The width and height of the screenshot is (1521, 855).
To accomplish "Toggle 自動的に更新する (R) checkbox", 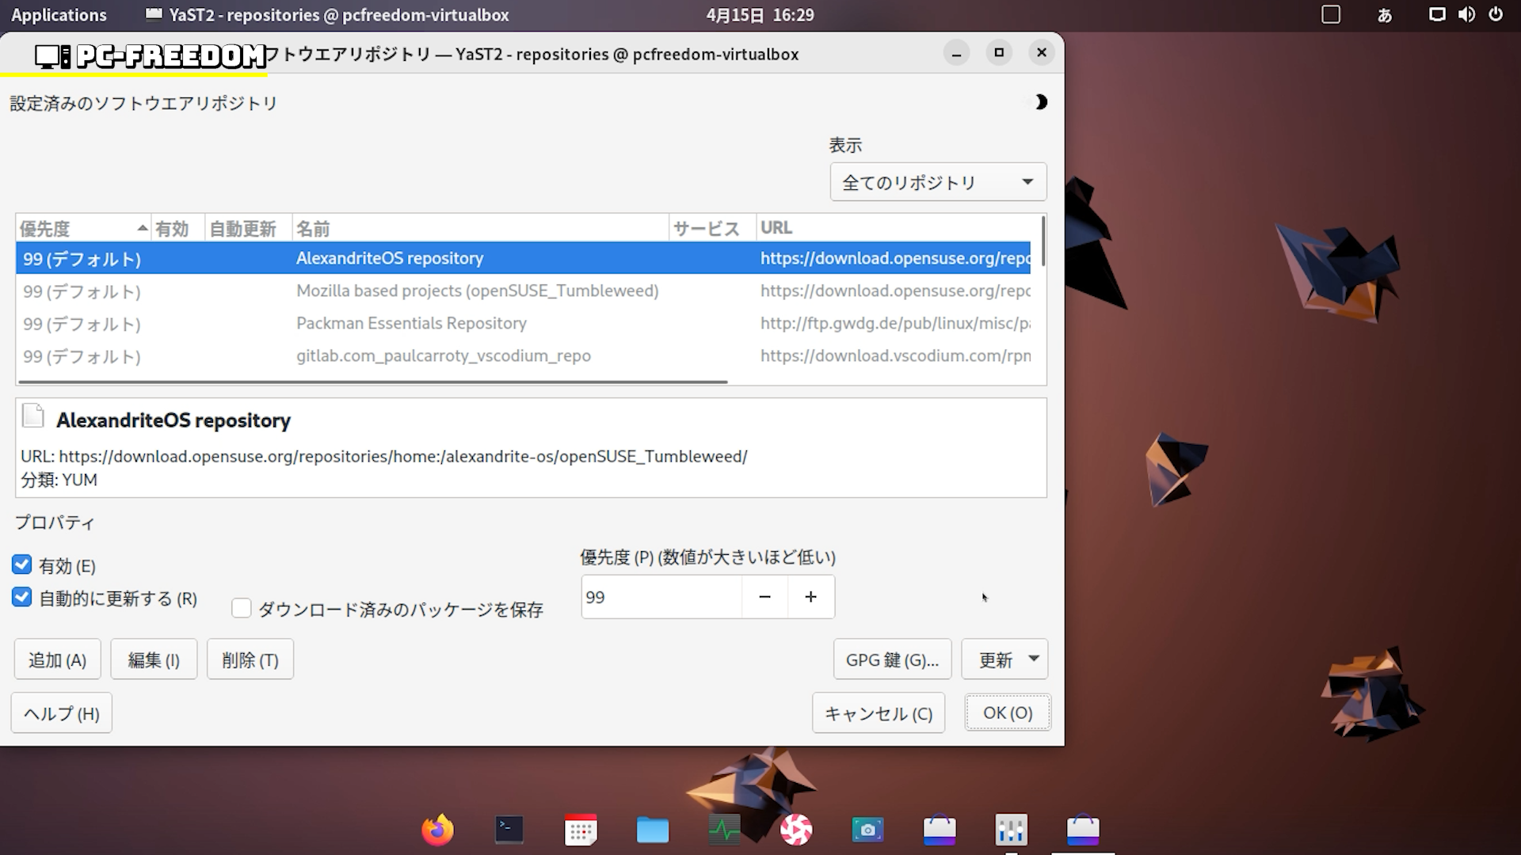I will 22,598.
